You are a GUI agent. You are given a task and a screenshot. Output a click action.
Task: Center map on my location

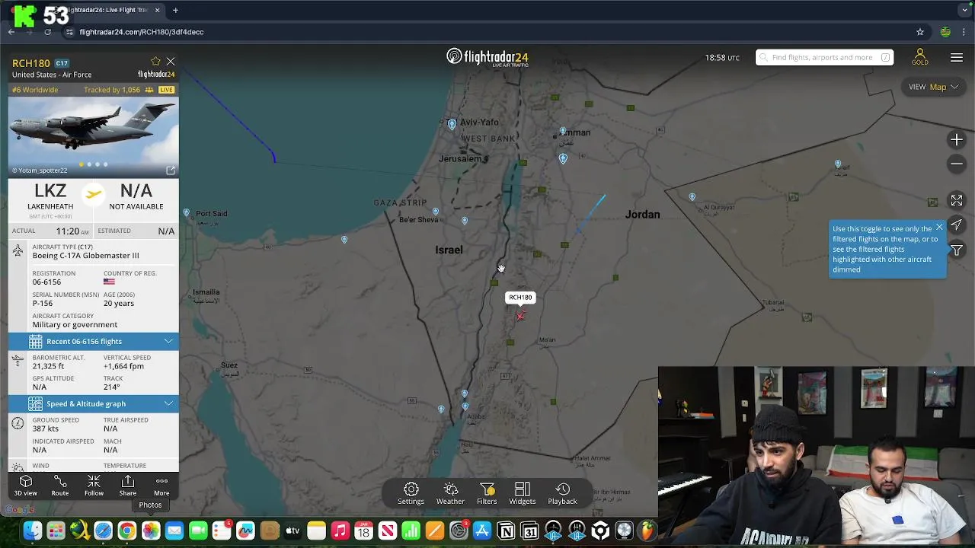(x=957, y=225)
